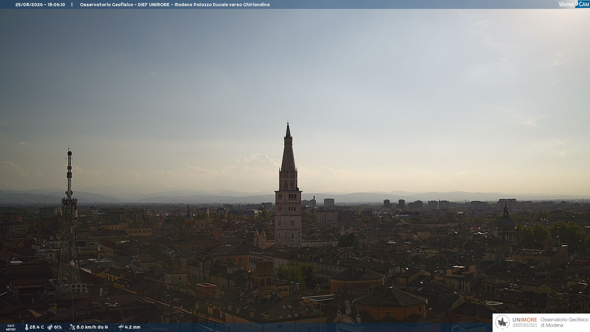The height and width of the screenshot is (332, 590).
Task: Click the lattice radio antenna tower
Action: (69, 221)
